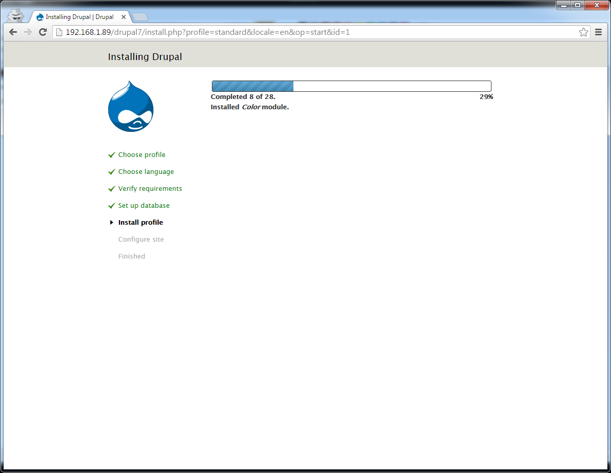
Task: Click the Installing Drupal page heading
Action: pos(145,57)
